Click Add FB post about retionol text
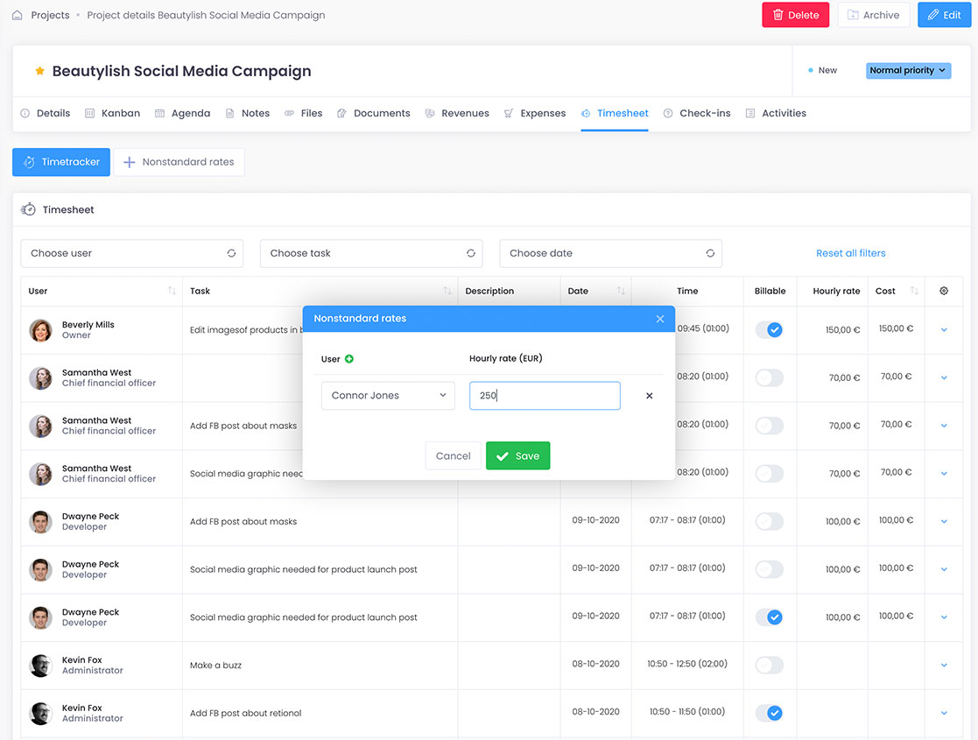 (x=246, y=713)
